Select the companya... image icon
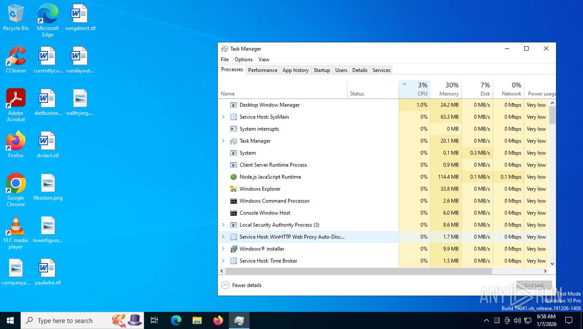The image size is (583, 329). 16,272
